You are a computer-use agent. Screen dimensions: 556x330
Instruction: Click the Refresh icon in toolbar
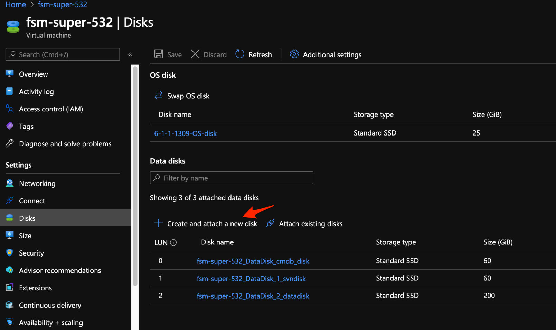[x=240, y=54]
